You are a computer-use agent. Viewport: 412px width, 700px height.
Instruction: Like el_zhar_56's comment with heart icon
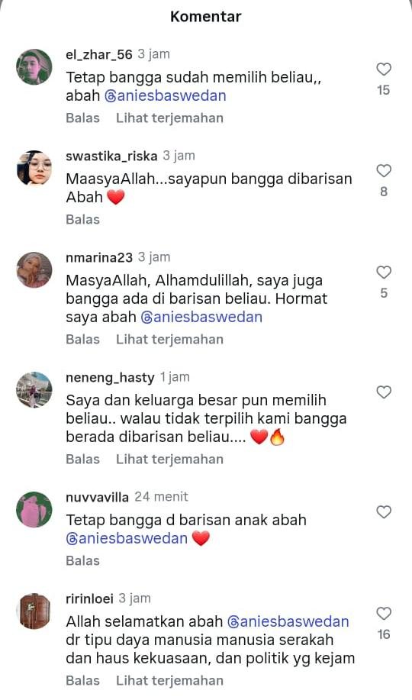[x=384, y=69]
